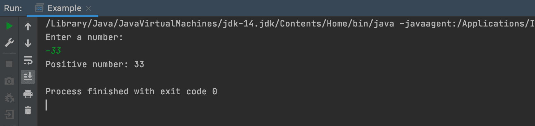The width and height of the screenshot is (535, 126).
Task: Toggle soft-wrap for console output
Action: pos(28,60)
